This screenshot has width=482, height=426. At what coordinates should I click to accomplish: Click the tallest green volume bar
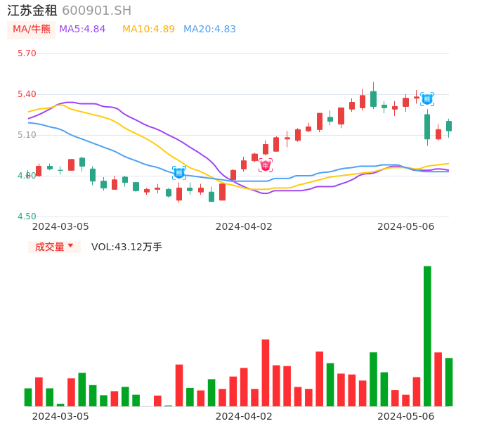[427, 335]
